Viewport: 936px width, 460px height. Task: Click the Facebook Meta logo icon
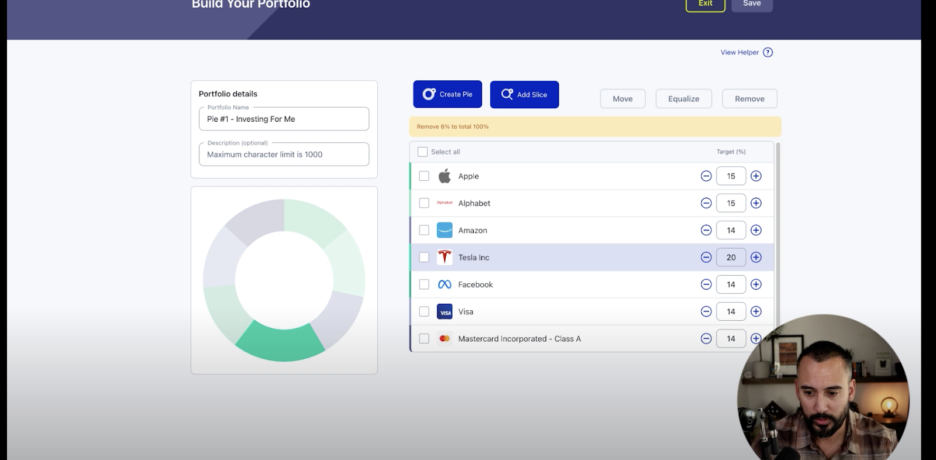tap(445, 284)
